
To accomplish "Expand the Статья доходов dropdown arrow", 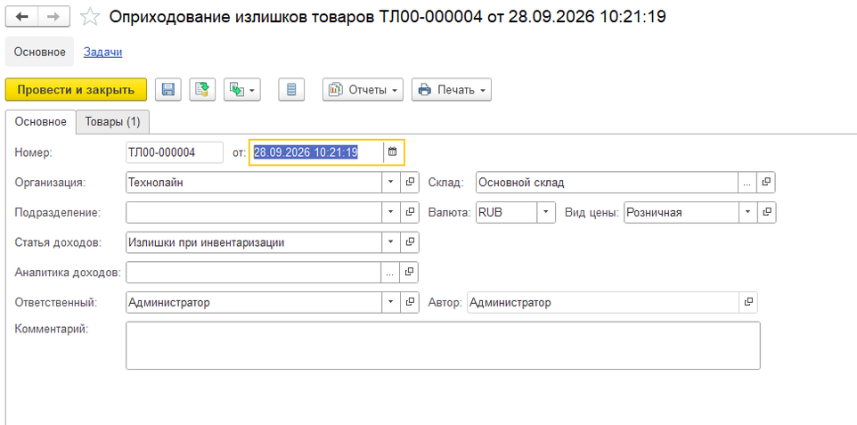I will [390, 242].
